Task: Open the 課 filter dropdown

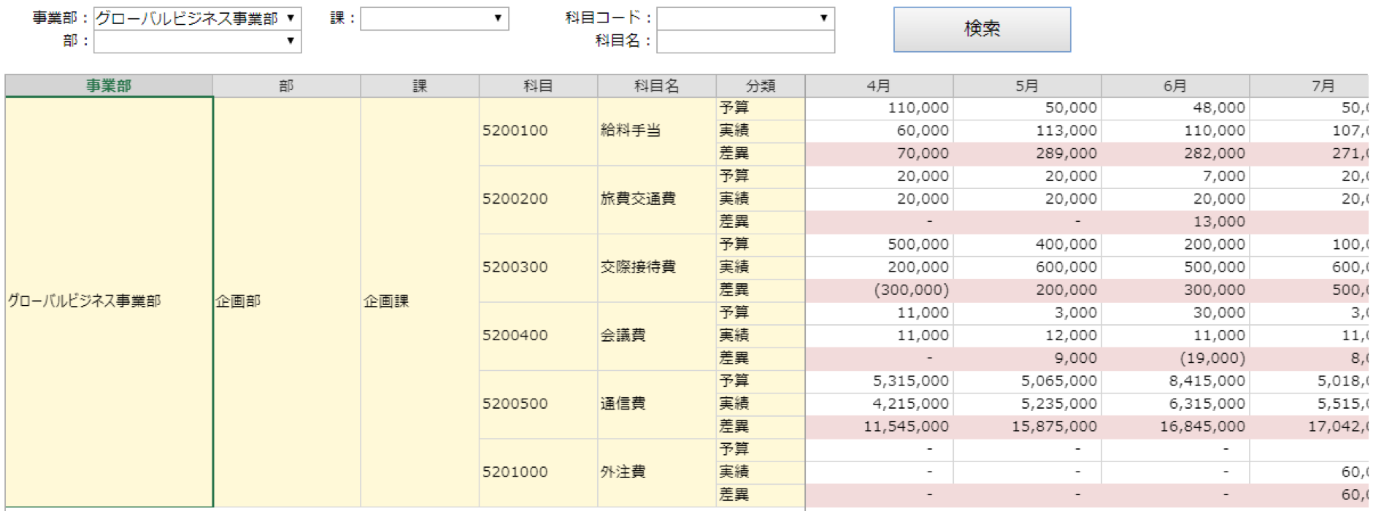Action: coord(434,18)
